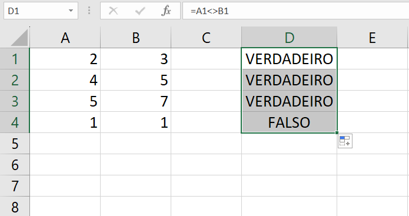
Task: Select row 1 header
Action: (x=15, y=59)
